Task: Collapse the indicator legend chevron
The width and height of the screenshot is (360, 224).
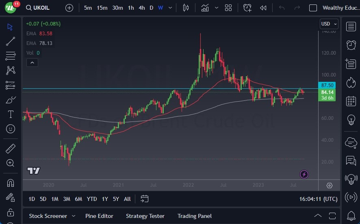Action: [32, 62]
